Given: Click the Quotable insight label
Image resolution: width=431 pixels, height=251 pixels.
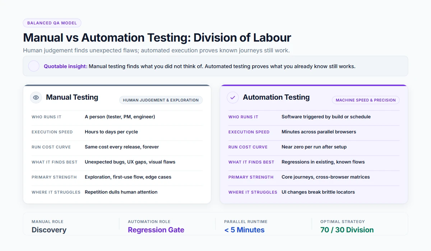Looking at the screenshot, I should tap(65, 66).
